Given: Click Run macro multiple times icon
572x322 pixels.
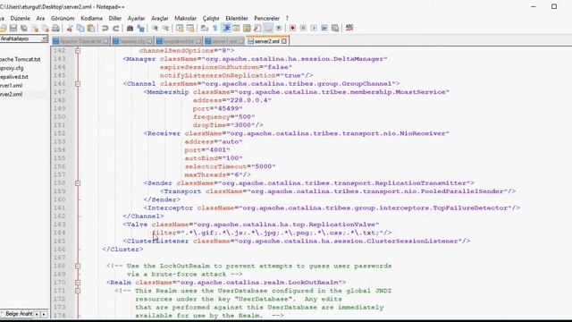Looking at the screenshot, I should (x=324, y=28).
